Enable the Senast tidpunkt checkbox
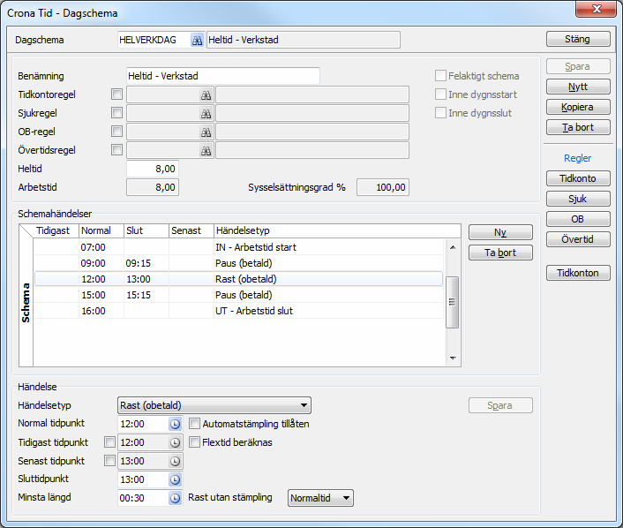Screen dimensions: 623x528 109,461
